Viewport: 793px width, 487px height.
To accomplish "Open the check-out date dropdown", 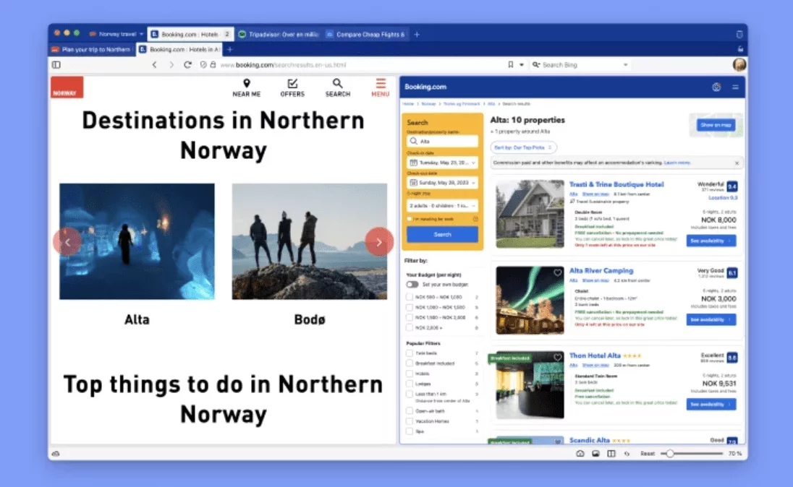I will (443, 182).
